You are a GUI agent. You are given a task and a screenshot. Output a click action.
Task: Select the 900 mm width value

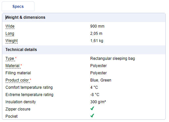(97, 26)
